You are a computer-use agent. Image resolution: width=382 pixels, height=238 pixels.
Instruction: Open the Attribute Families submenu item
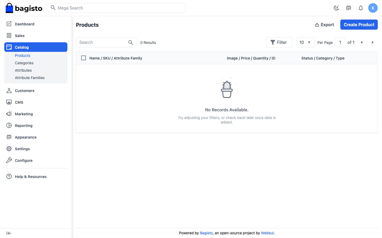click(30, 78)
